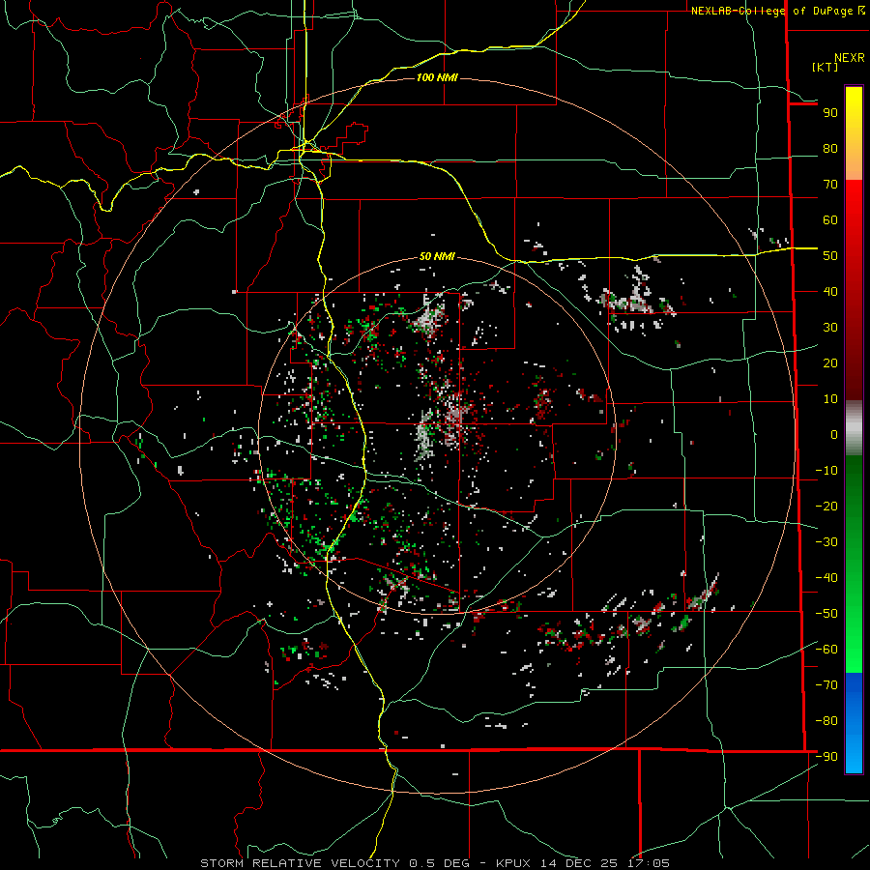Click the 50 value on velocity scale
Screen dimensions: 870x870
830,256
